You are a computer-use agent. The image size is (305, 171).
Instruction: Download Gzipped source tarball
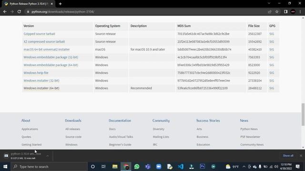39,34
